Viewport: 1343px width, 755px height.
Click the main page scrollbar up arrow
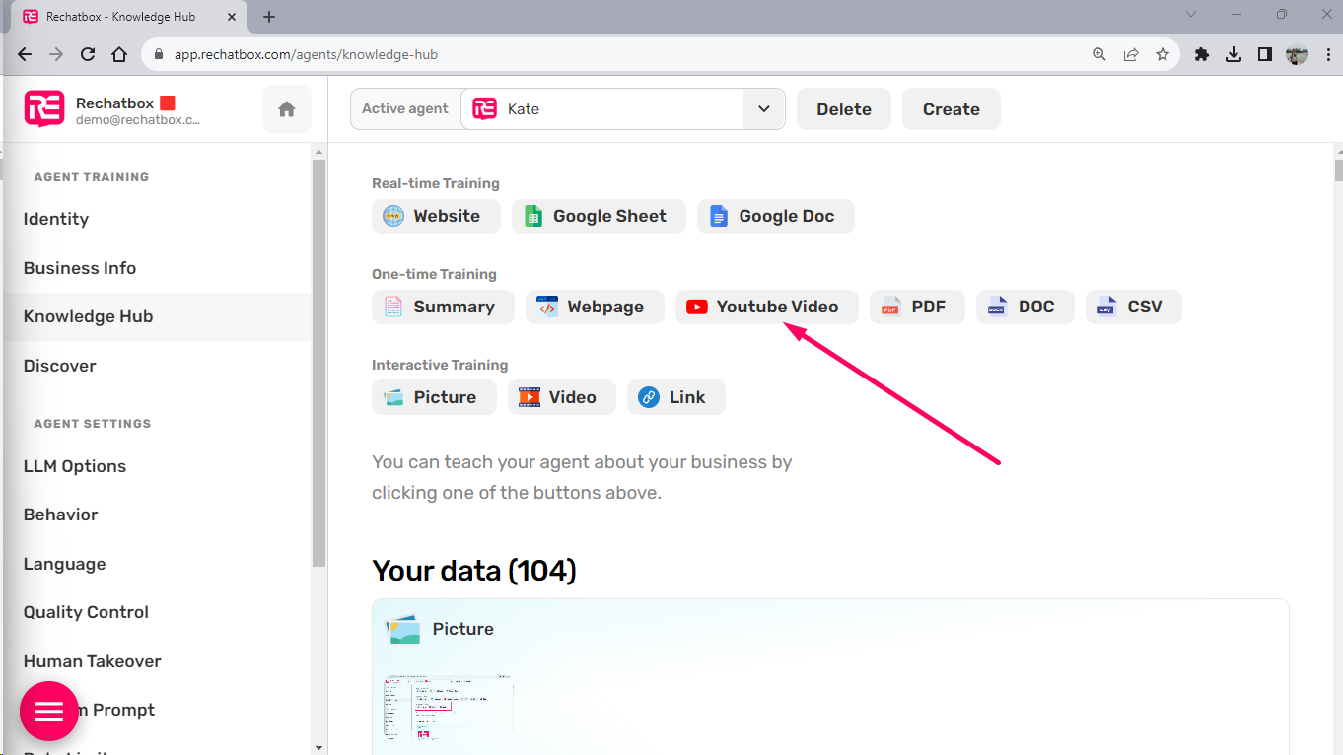(1337, 151)
